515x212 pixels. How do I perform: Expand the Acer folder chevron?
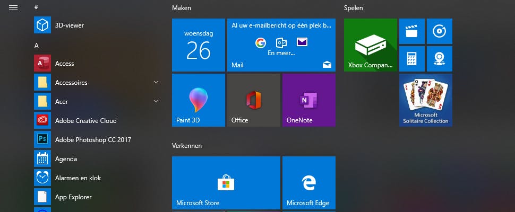click(x=156, y=101)
